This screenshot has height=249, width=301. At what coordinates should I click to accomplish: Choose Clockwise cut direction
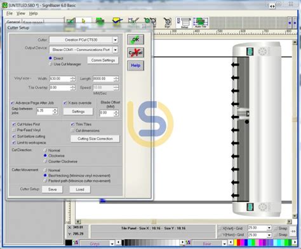pyautogui.click(x=45, y=155)
